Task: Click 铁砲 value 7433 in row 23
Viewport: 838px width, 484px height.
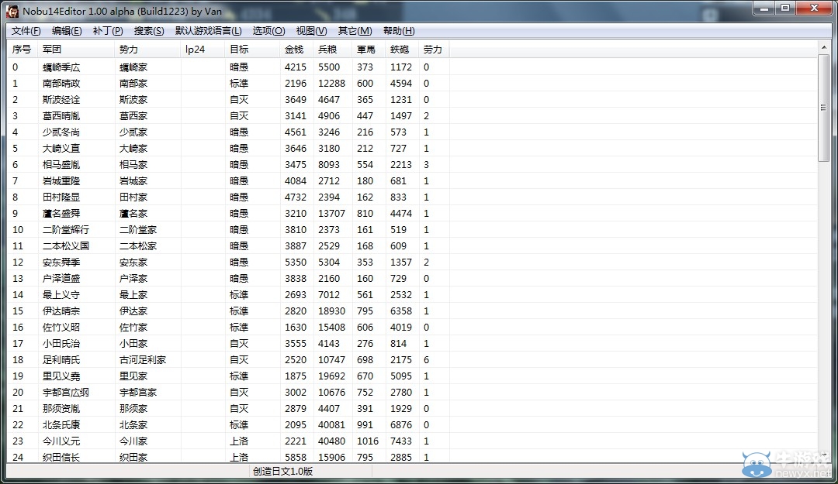Action: pyautogui.click(x=401, y=441)
